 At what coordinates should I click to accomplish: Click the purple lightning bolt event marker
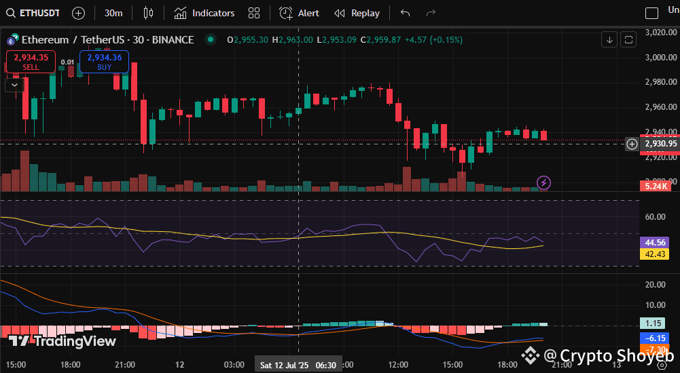pyautogui.click(x=543, y=182)
